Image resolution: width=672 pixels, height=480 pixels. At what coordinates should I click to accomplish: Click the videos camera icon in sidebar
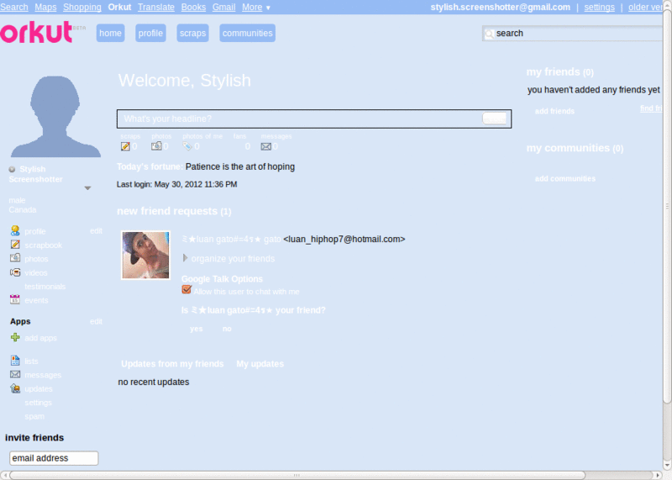(x=15, y=272)
